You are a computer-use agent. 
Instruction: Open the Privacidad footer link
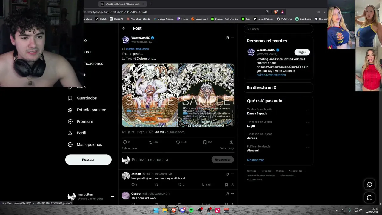(266, 171)
